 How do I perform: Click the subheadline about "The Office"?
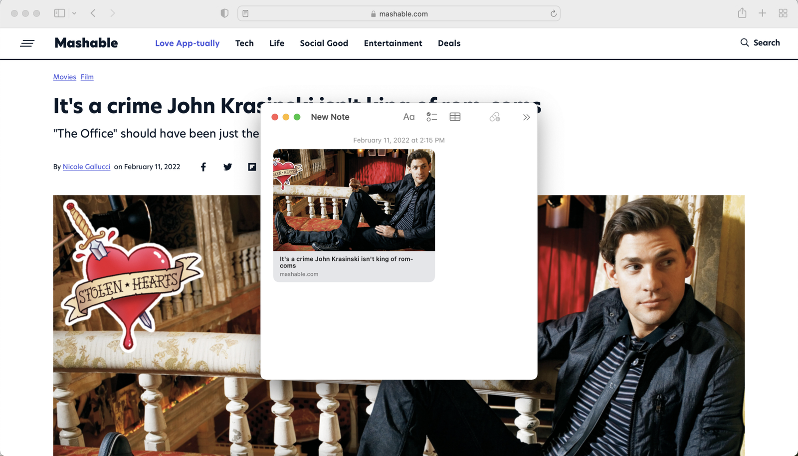156,134
